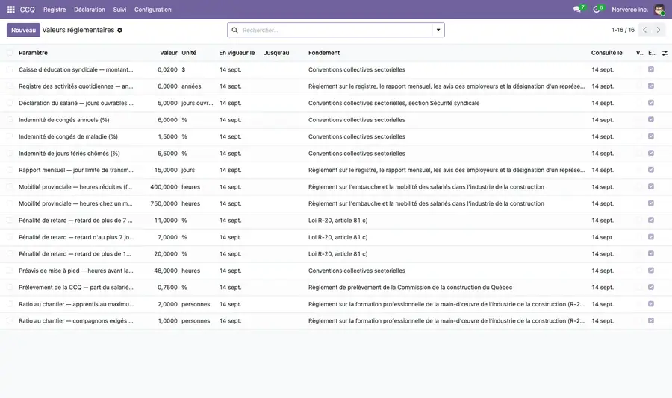672x398 pixels.
Task: Open the optional columns adjust icon
Action: point(665,53)
